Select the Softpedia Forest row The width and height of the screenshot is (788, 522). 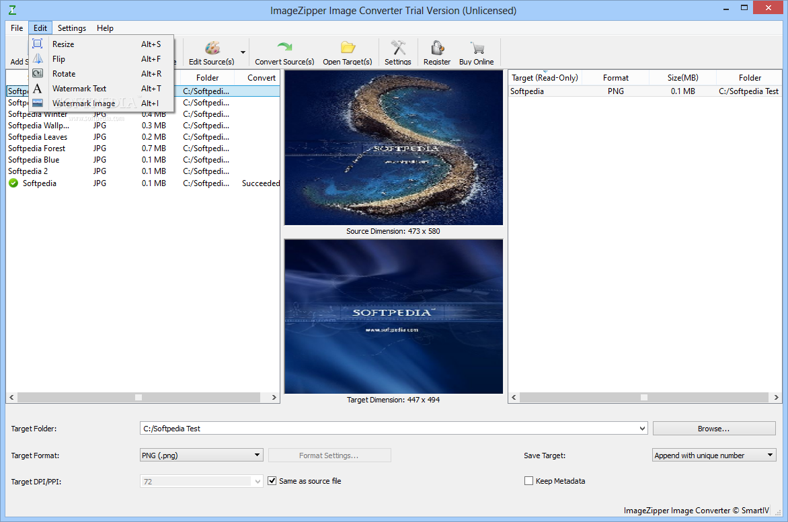(143, 148)
